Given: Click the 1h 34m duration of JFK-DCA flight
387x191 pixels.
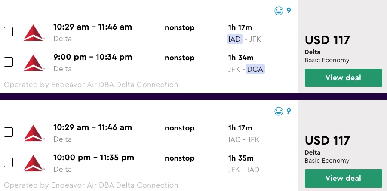Looking at the screenshot, I should click(x=241, y=58).
